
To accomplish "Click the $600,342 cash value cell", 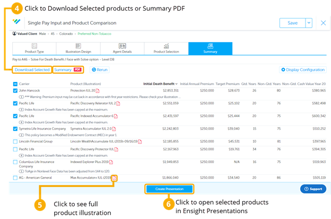I will click(x=319, y=116).
